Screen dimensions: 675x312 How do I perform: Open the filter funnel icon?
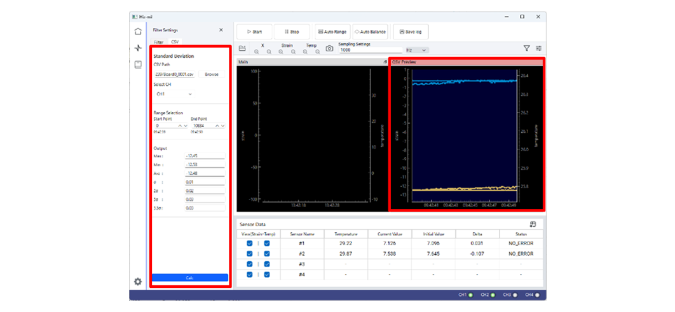(x=526, y=48)
